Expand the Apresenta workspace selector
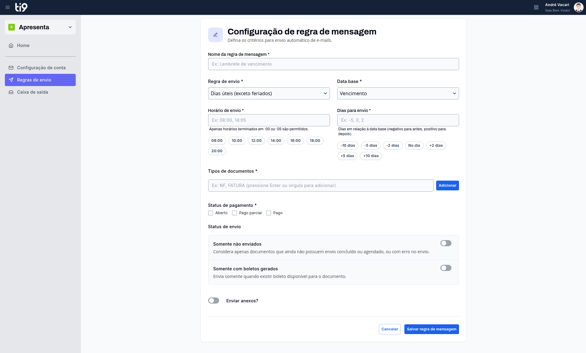The height and width of the screenshot is (353, 586). point(40,27)
